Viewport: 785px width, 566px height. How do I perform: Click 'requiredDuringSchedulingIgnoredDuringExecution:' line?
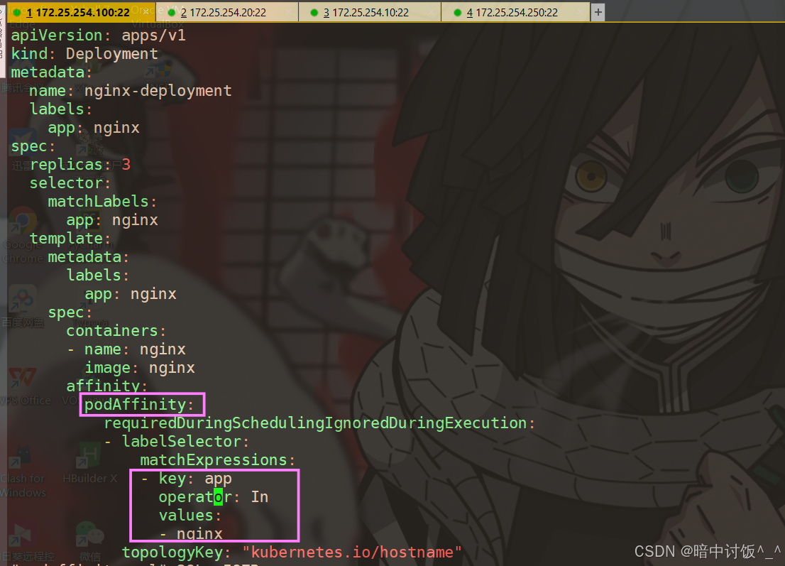coord(319,423)
